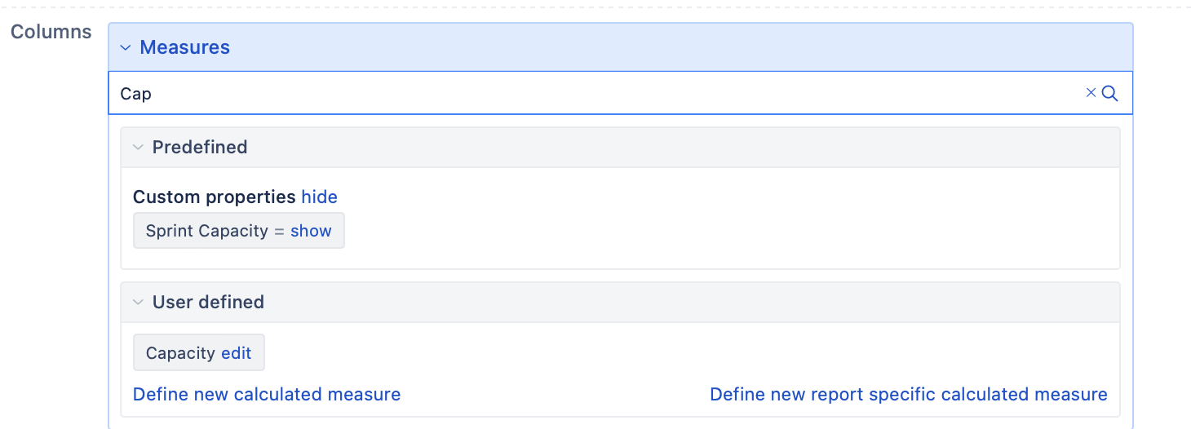Select the Capacity user defined measure
The width and height of the screenshot is (1191, 429).
tap(180, 353)
